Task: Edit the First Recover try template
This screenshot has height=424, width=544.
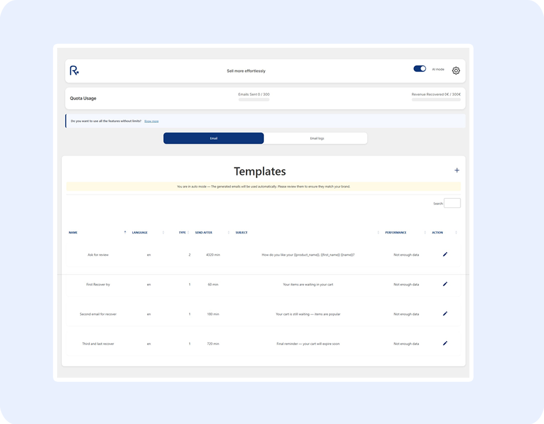Action: click(445, 284)
